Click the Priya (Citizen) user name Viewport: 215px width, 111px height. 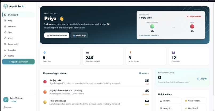(x=16, y=98)
